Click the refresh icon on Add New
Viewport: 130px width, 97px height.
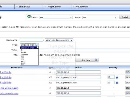[x=96, y=60]
